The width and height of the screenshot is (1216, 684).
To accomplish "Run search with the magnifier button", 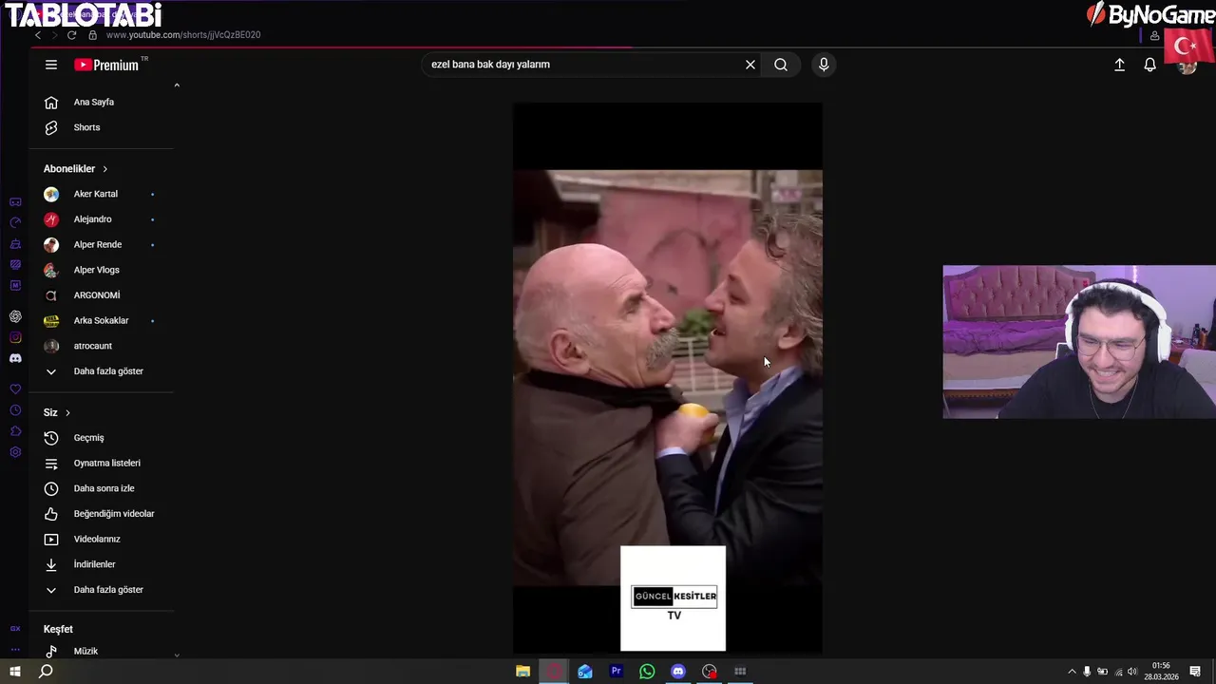I will pyautogui.click(x=781, y=65).
